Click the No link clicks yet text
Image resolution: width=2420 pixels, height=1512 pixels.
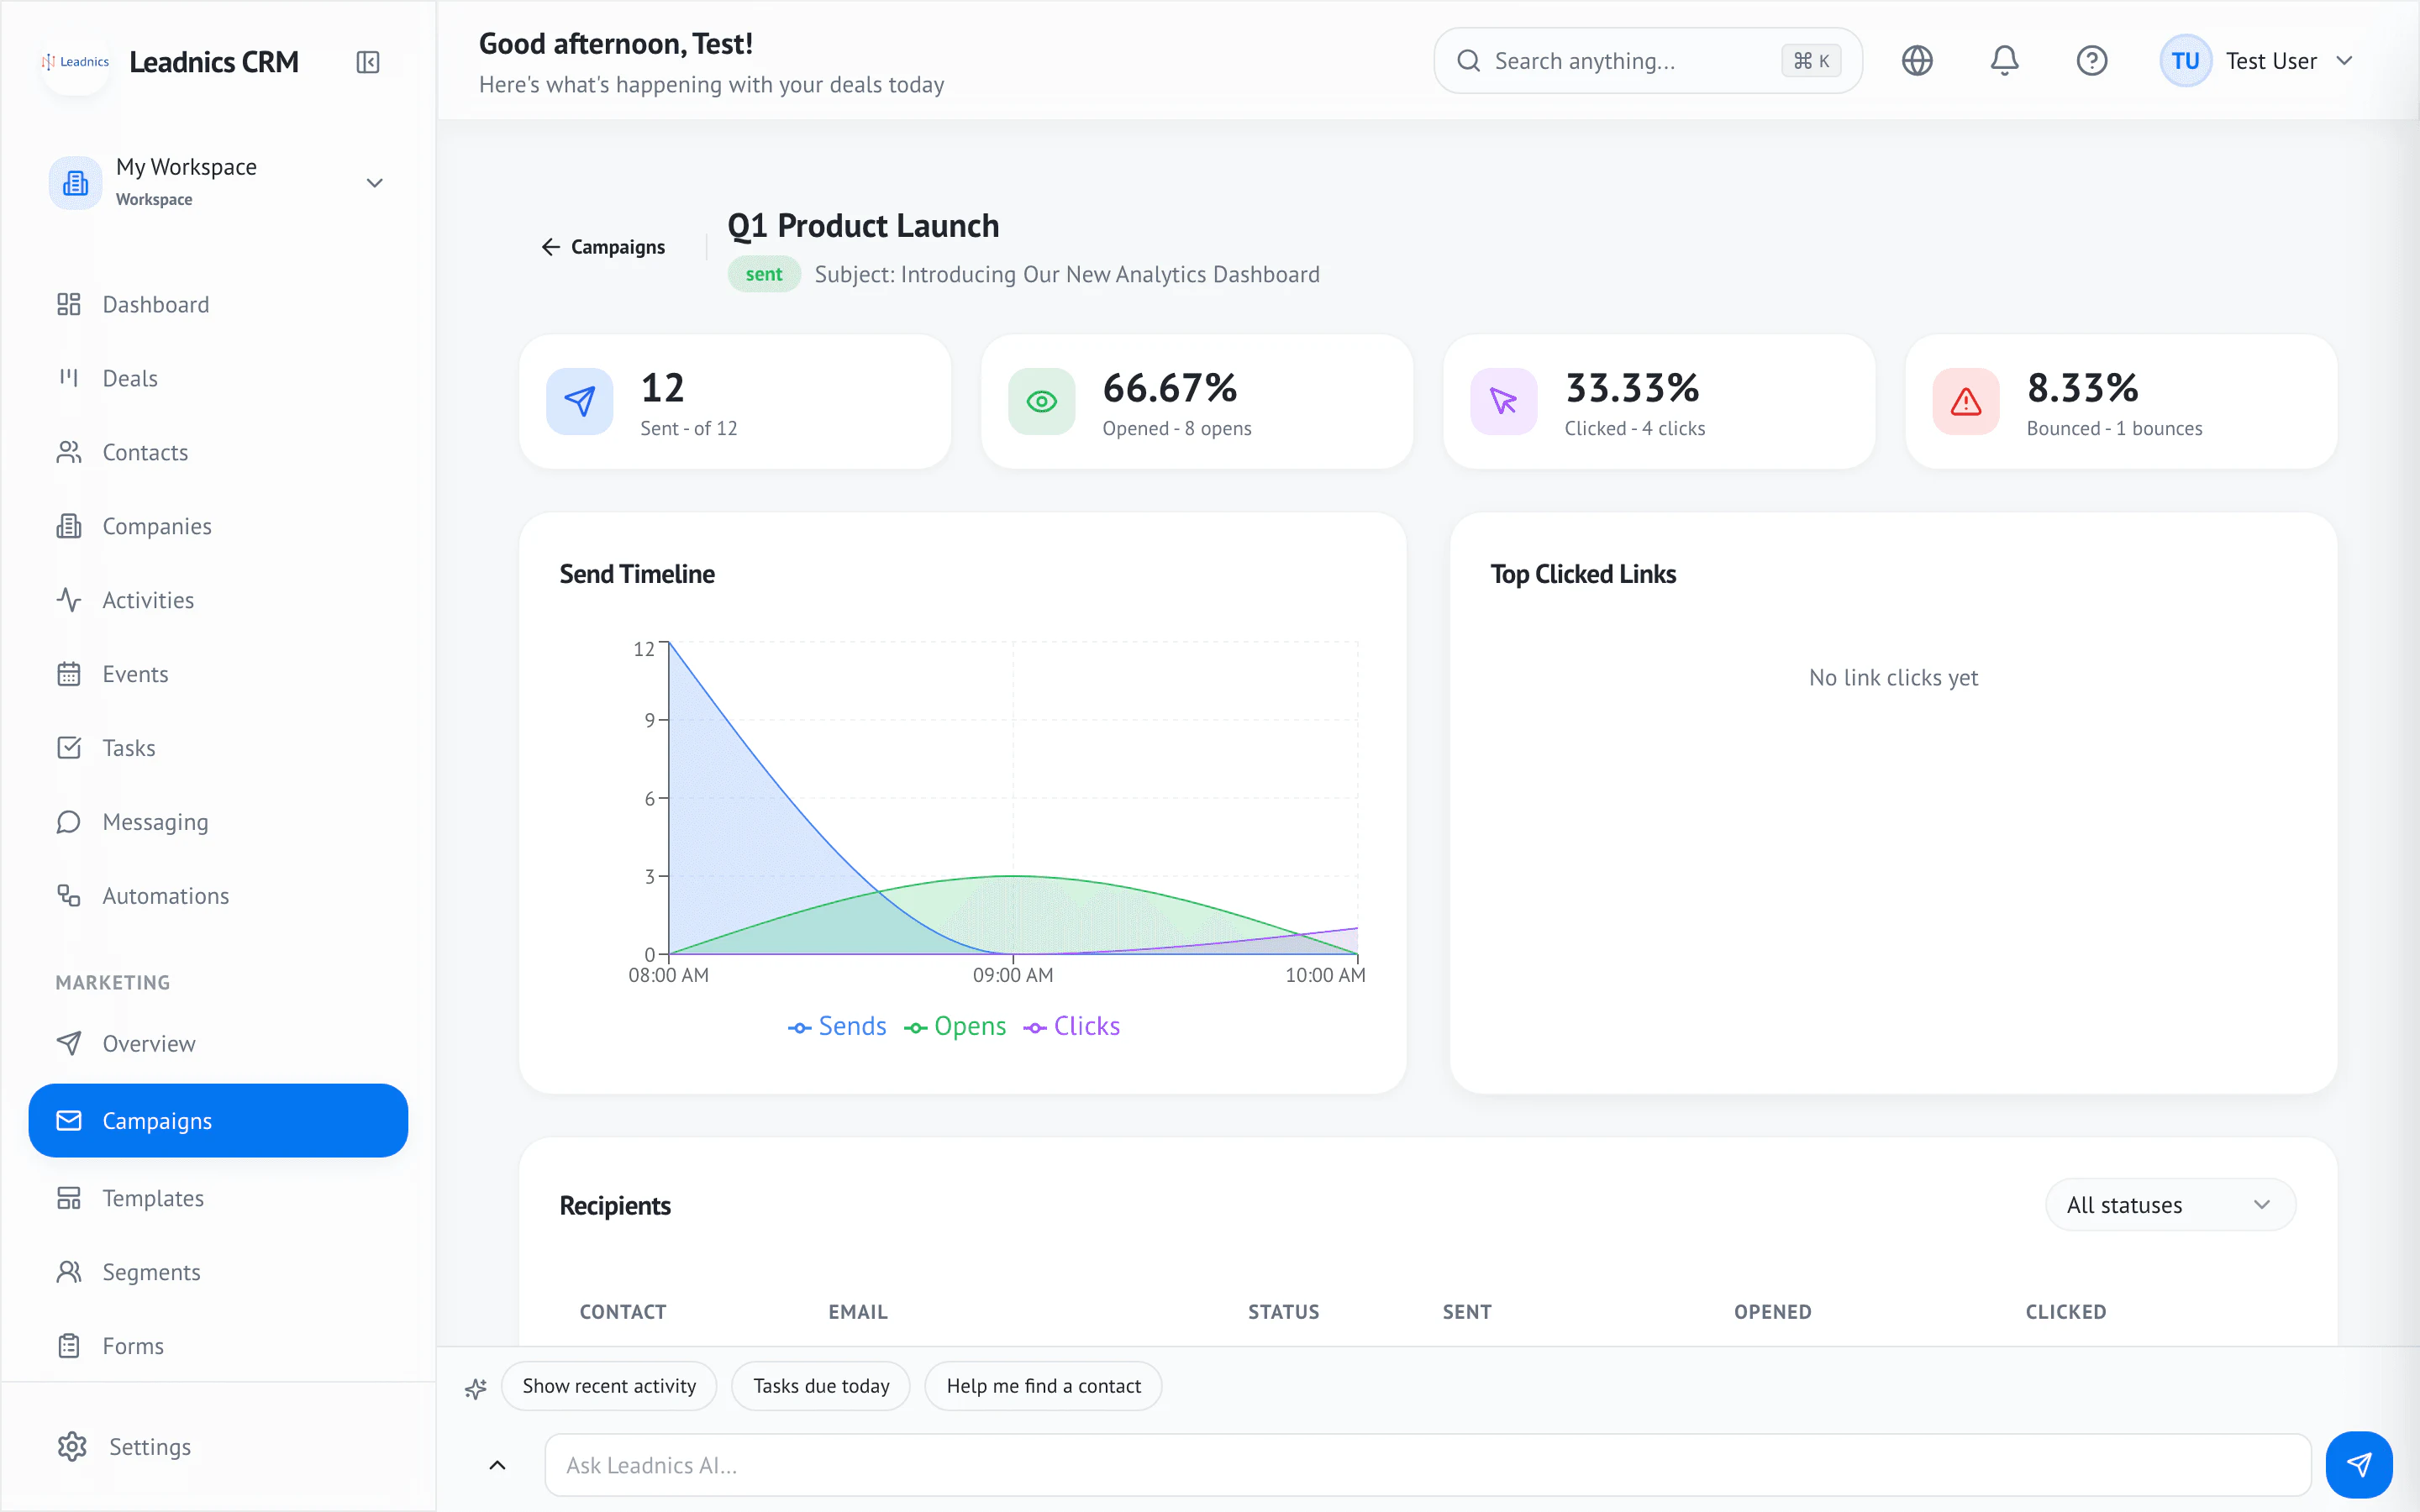click(x=1893, y=678)
